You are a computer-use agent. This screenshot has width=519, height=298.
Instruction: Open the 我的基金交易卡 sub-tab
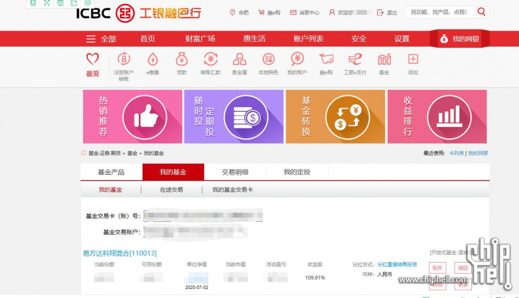coord(232,190)
